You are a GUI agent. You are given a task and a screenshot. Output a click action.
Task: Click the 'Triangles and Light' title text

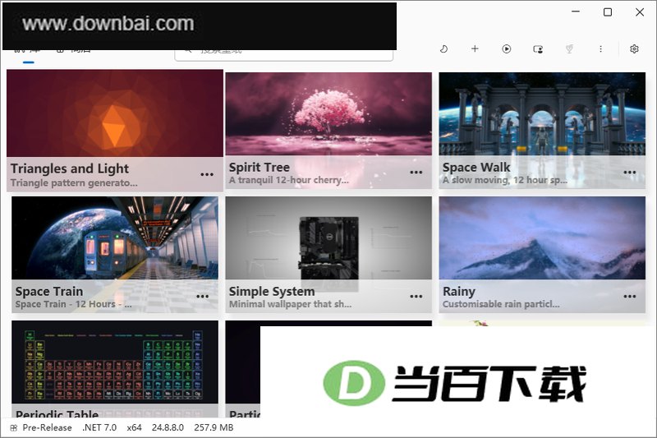tap(70, 168)
